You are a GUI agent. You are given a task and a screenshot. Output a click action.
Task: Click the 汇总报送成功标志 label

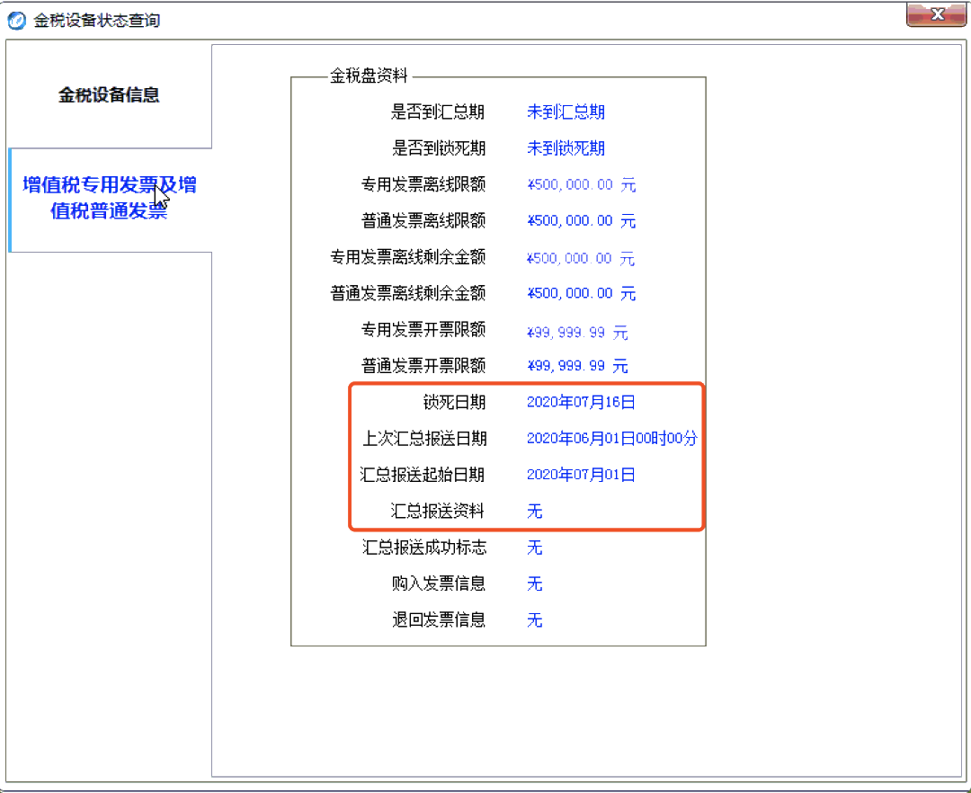[424, 548]
